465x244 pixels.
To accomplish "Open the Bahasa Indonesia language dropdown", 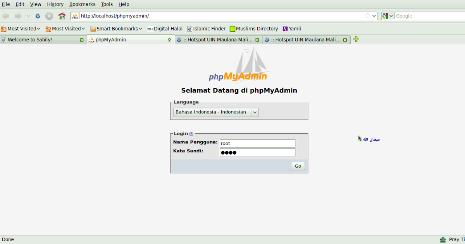I will 216,112.
